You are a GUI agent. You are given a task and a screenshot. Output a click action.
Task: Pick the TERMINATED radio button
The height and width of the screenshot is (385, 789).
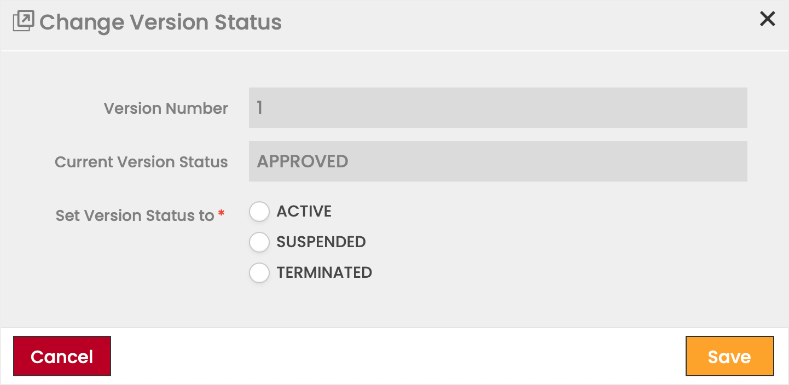[259, 273]
